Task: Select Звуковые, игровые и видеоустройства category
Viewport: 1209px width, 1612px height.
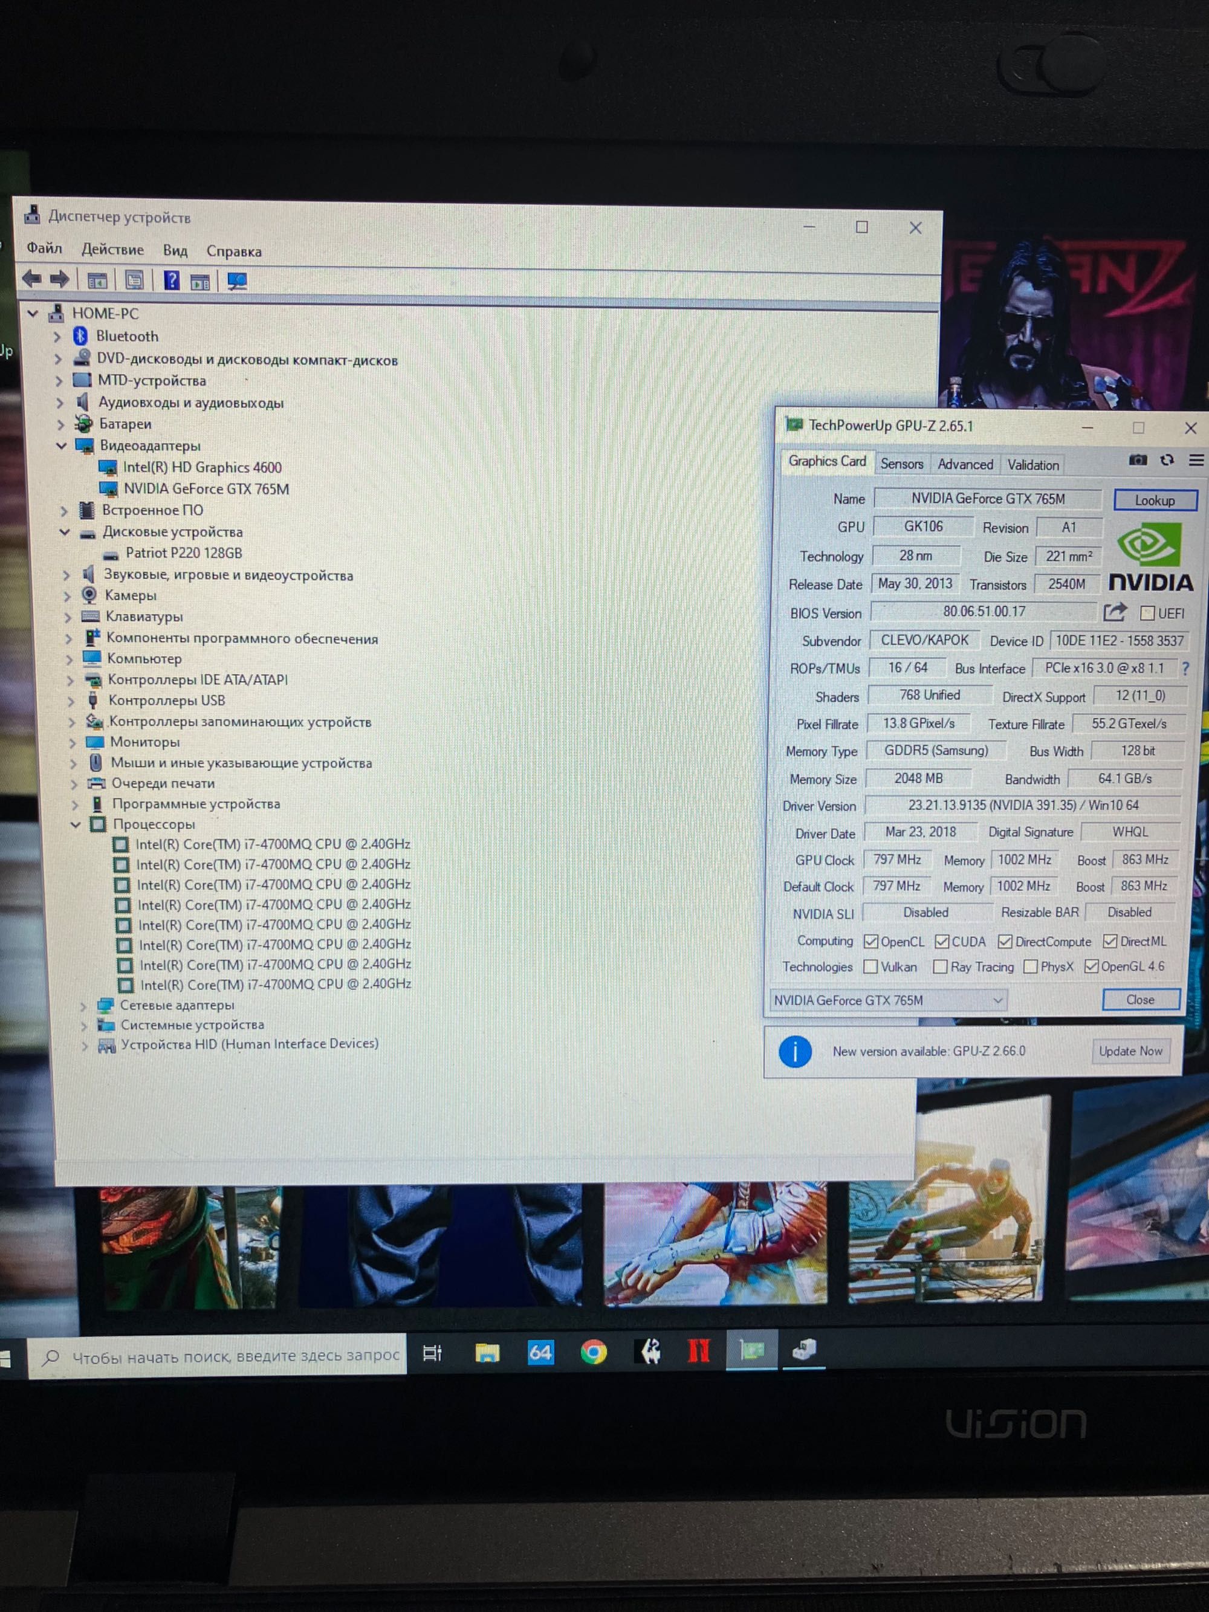Action: point(228,575)
